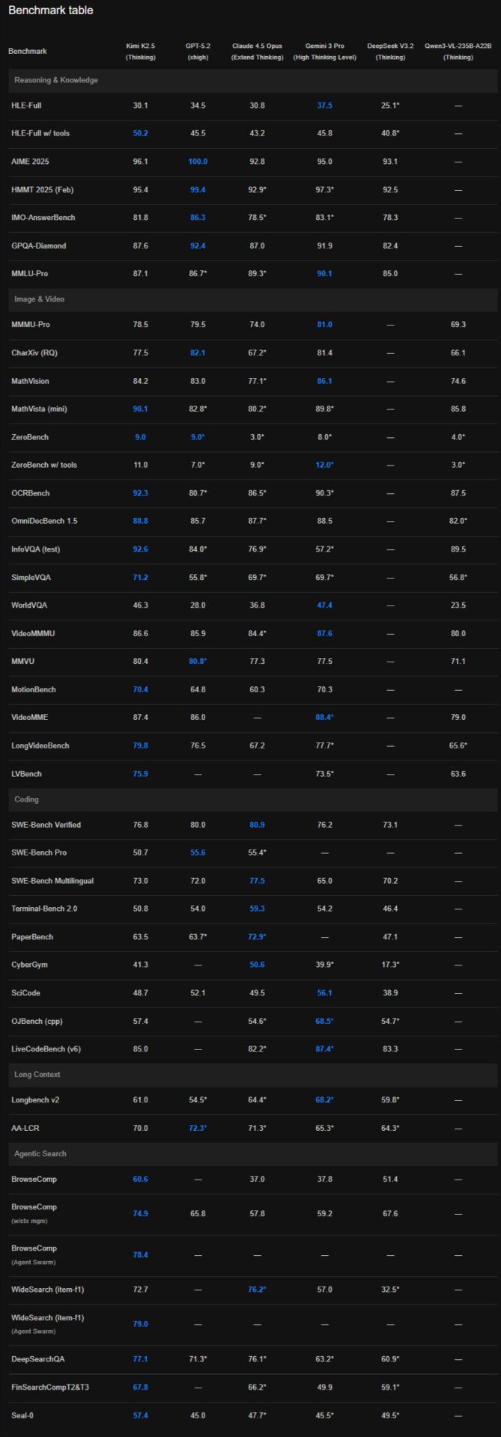
Task: Click the "OJBench (cpp)" row label
Action: pos(35,1022)
